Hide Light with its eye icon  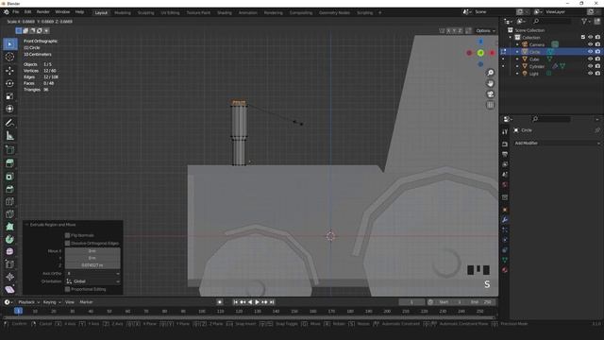tap(590, 74)
